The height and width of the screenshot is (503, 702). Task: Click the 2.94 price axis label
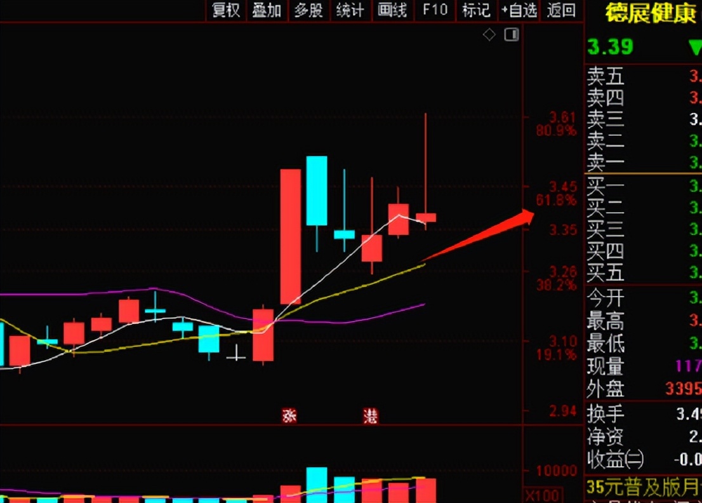coord(563,410)
